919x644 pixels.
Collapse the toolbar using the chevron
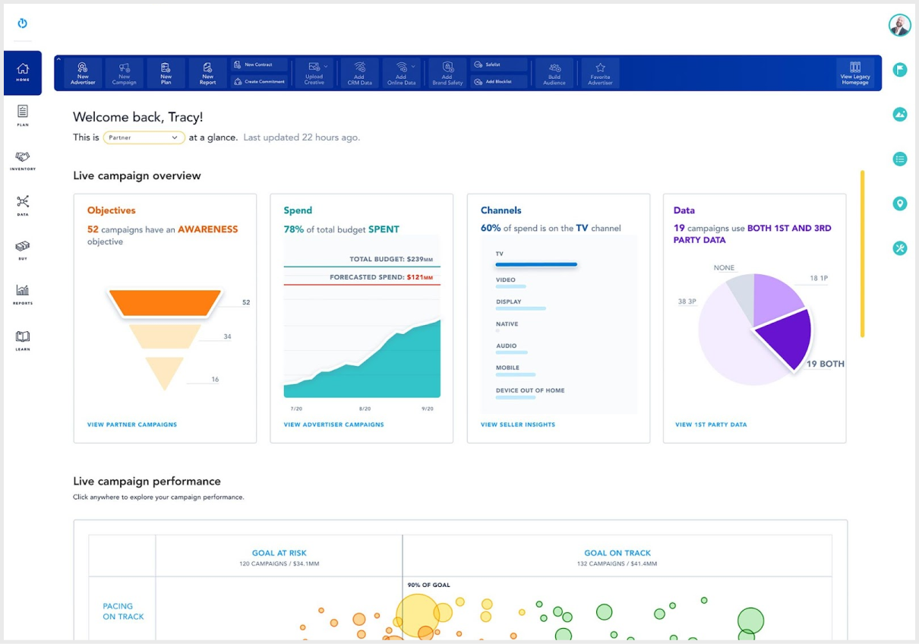pyautogui.click(x=59, y=60)
